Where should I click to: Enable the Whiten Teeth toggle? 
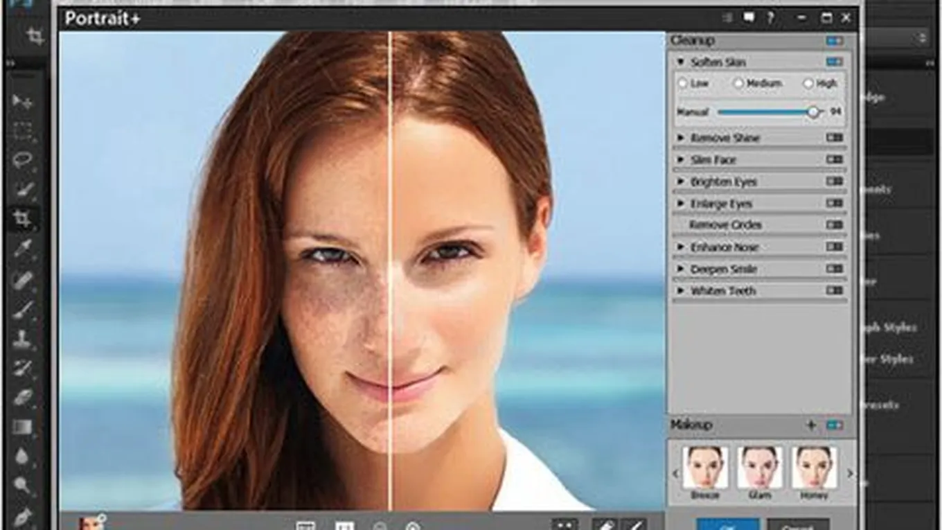(x=835, y=291)
